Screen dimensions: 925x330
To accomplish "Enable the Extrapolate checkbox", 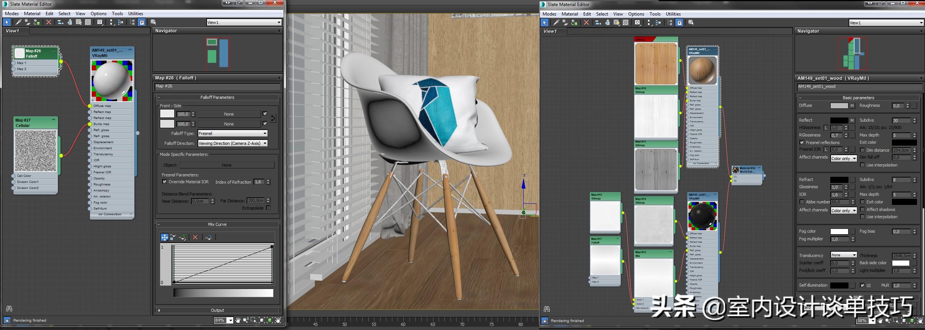I will tap(269, 208).
